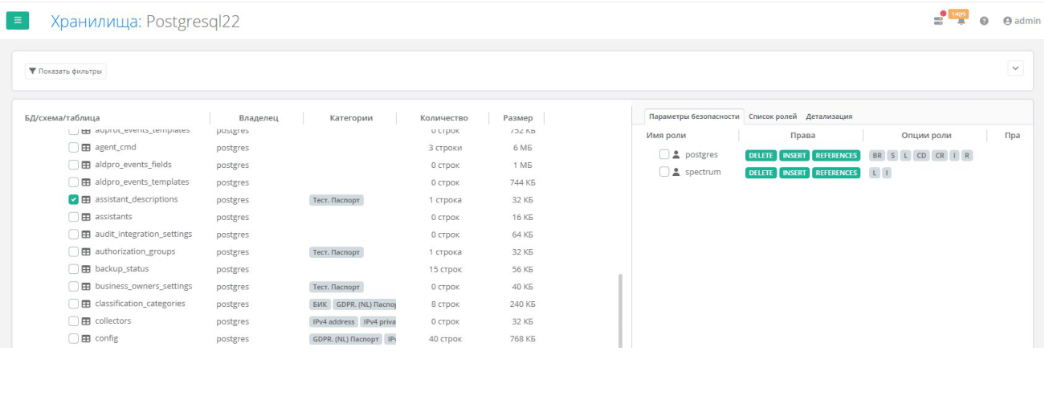Screen dimensions: 1049x396
Task: Select the backup_status table row name
Action: point(121,269)
